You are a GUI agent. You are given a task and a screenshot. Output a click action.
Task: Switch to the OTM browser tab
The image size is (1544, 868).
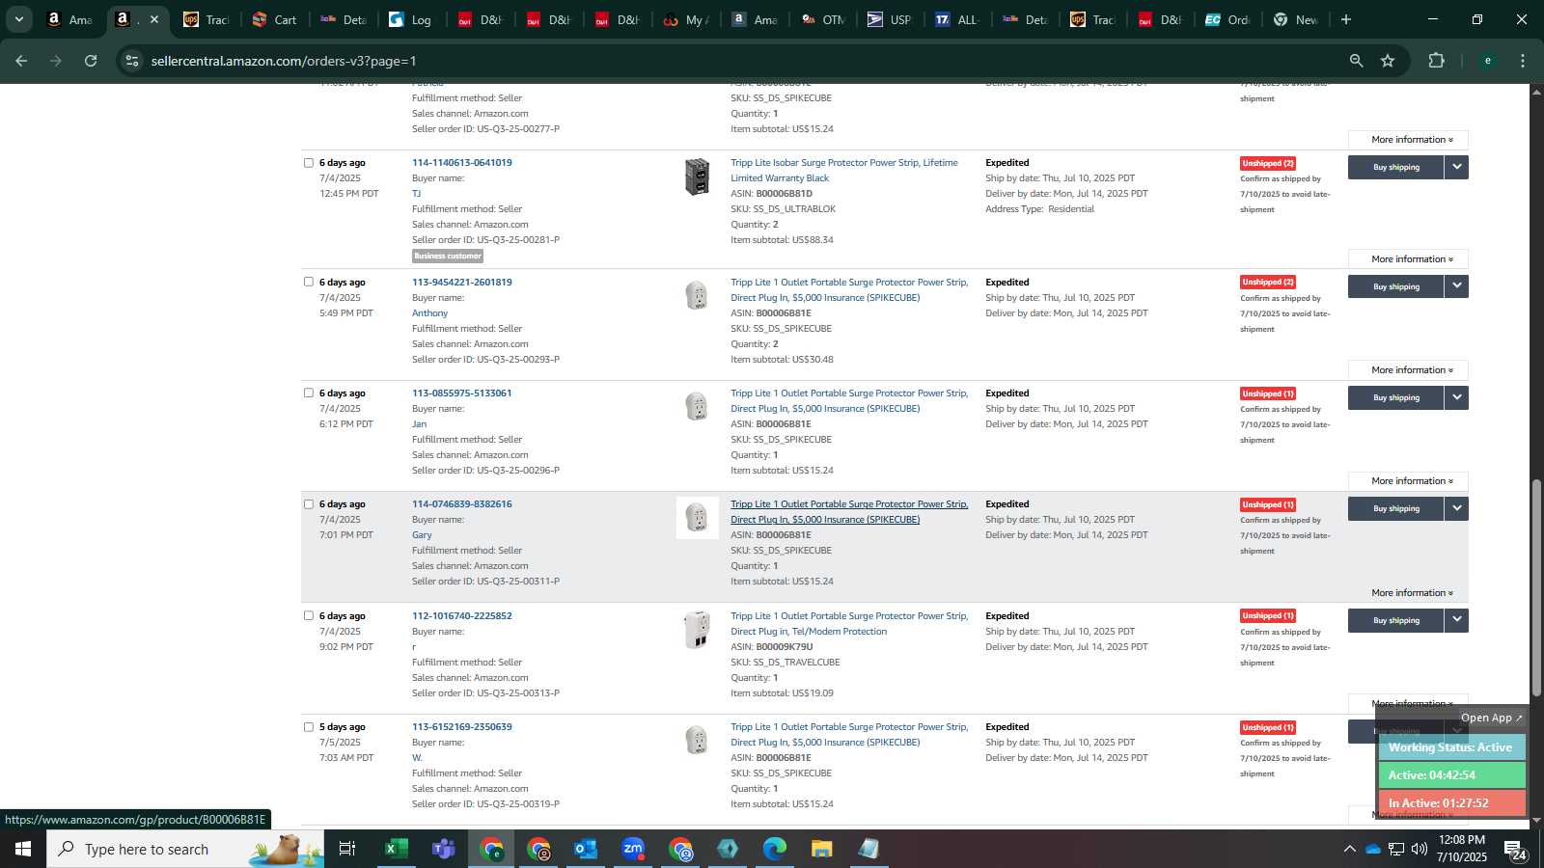tap(822, 19)
